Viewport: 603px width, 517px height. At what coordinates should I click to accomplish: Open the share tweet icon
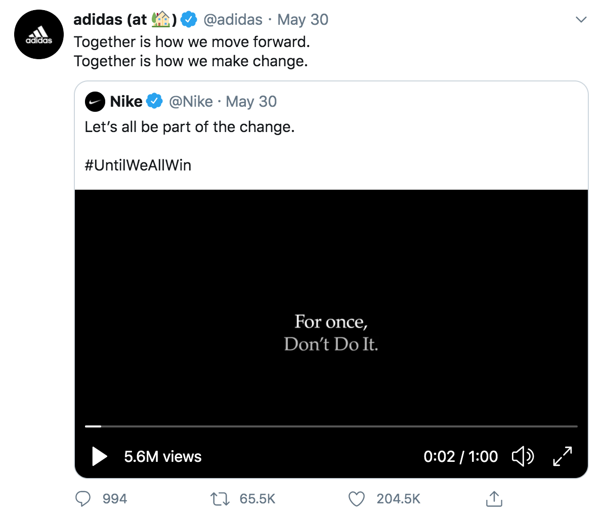click(494, 499)
